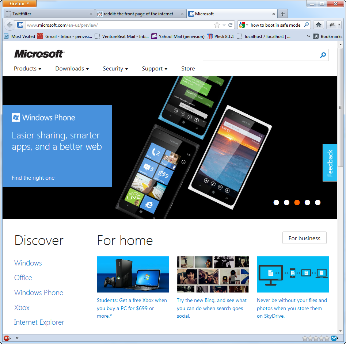Expand the Products menu
This screenshot has height=344, width=346.
(x=27, y=69)
